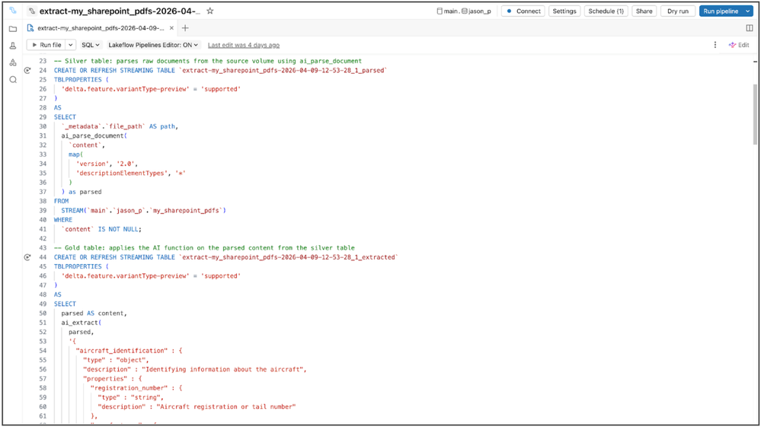Click the refresh icon beside line 24
Screen dimensions: 761x427
[27, 70]
